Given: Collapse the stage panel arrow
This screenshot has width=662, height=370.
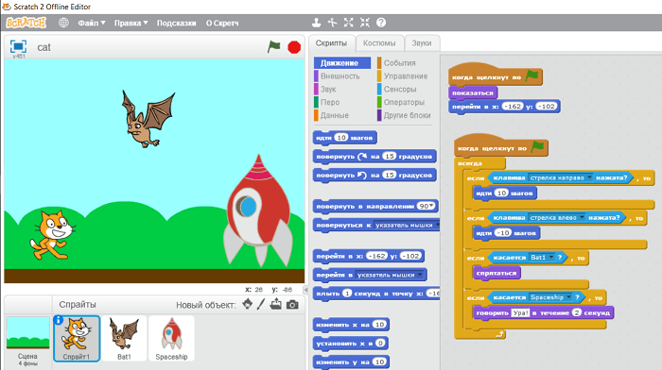Looking at the screenshot, I should [306, 290].
